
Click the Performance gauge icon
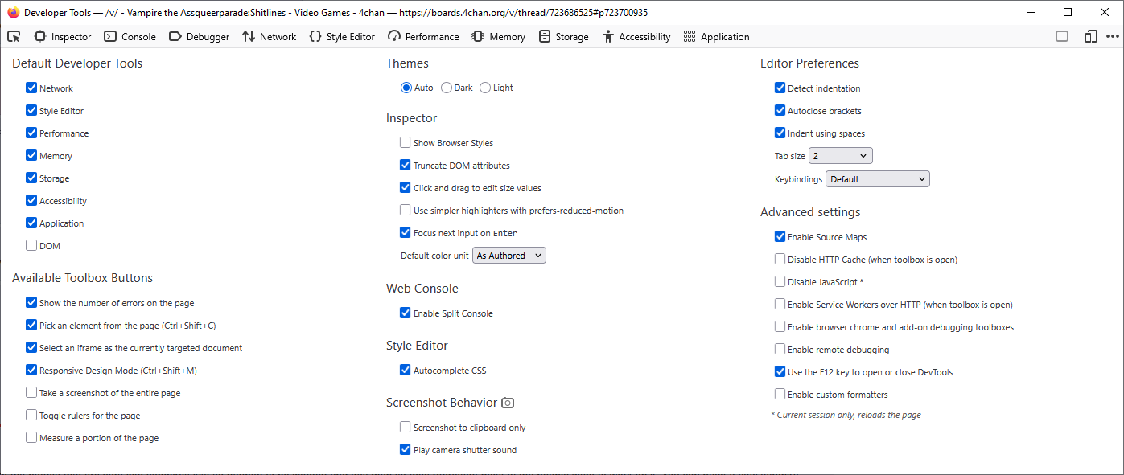point(393,36)
